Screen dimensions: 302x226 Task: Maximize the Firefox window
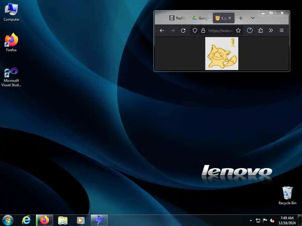[x=271, y=13]
